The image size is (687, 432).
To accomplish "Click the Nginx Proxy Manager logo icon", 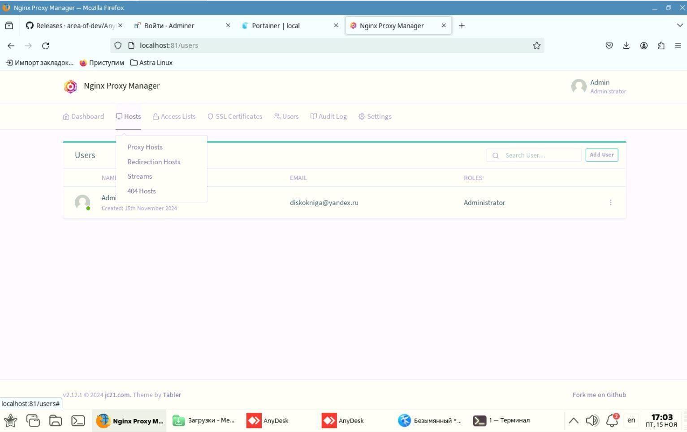I will [x=70, y=86].
